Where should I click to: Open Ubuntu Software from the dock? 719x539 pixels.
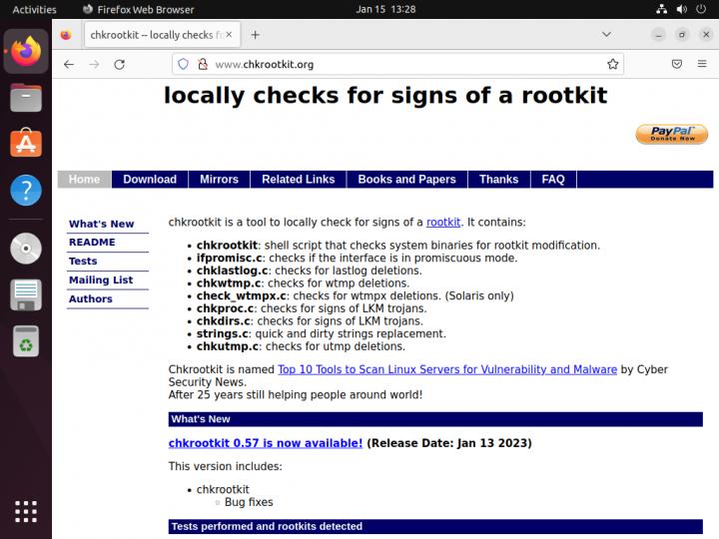click(x=26, y=144)
